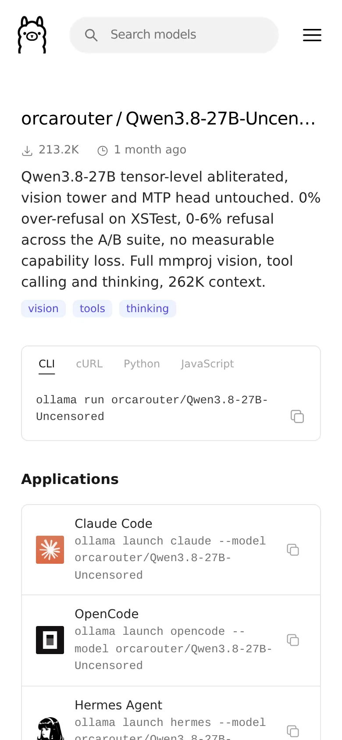Select the CLI tab
The image size is (342, 740).
pyautogui.click(x=46, y=364)
